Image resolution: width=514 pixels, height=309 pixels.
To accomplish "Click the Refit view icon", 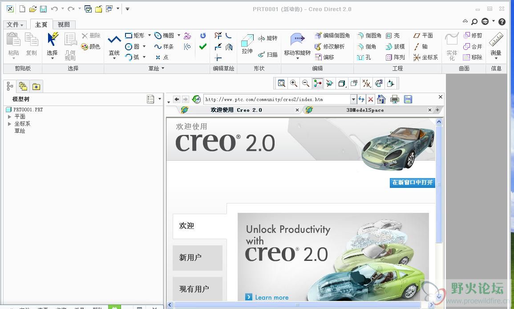I will [281, 83].
